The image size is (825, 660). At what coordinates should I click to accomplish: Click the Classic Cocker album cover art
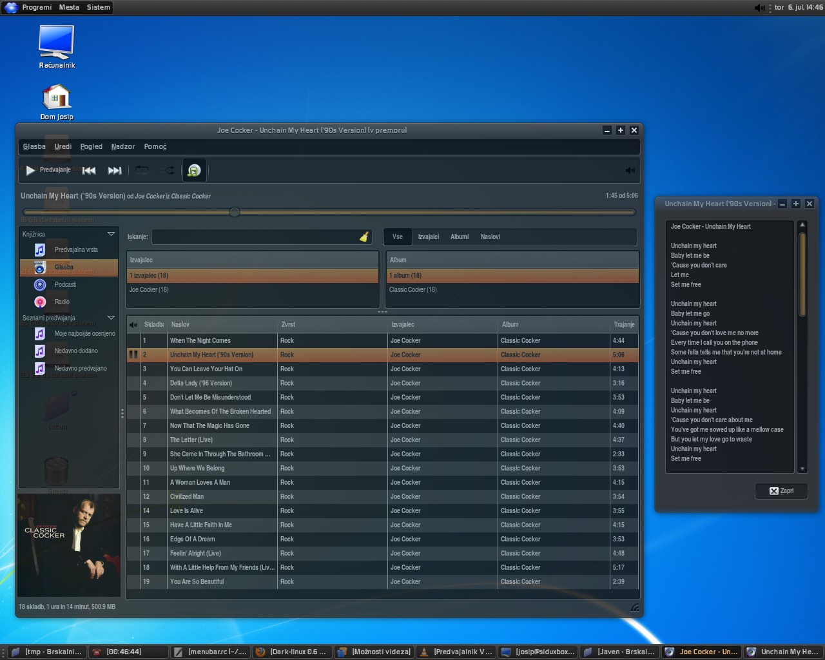click(x=69, y=545)
